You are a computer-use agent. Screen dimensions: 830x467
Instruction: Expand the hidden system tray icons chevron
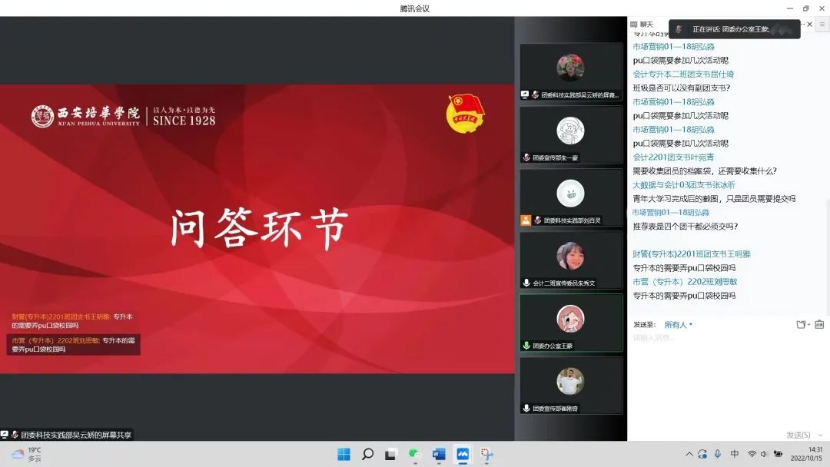(689, 454)
